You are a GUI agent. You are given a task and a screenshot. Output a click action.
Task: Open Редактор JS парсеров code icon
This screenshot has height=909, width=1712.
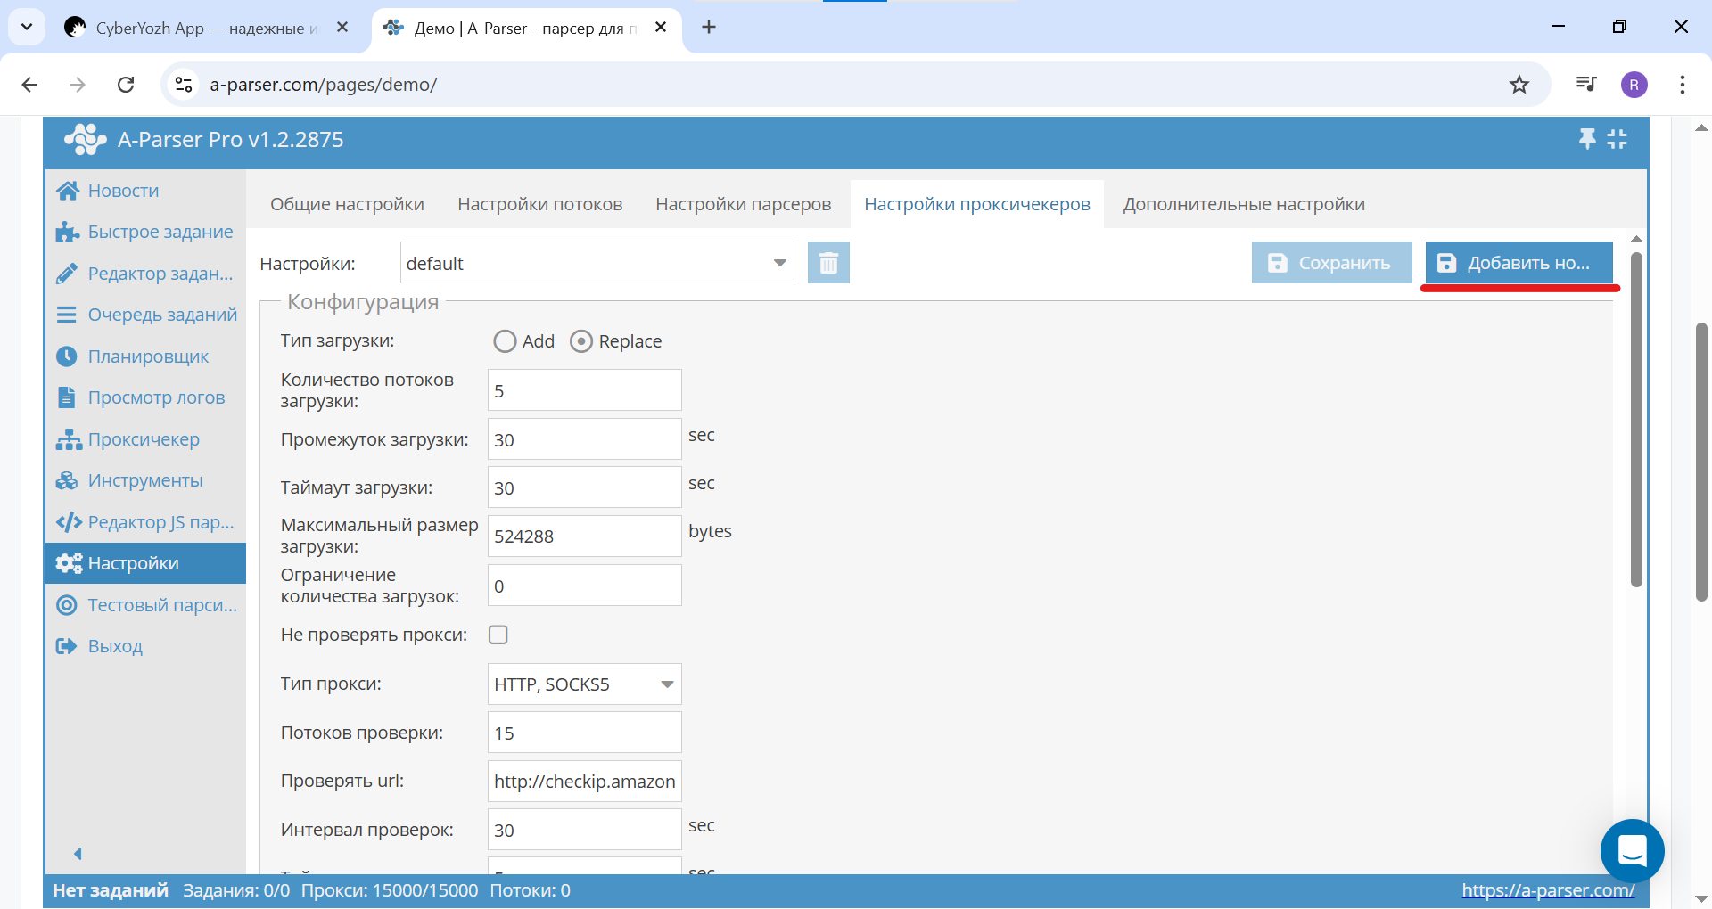pyautogui.click(x=68, y=522)
